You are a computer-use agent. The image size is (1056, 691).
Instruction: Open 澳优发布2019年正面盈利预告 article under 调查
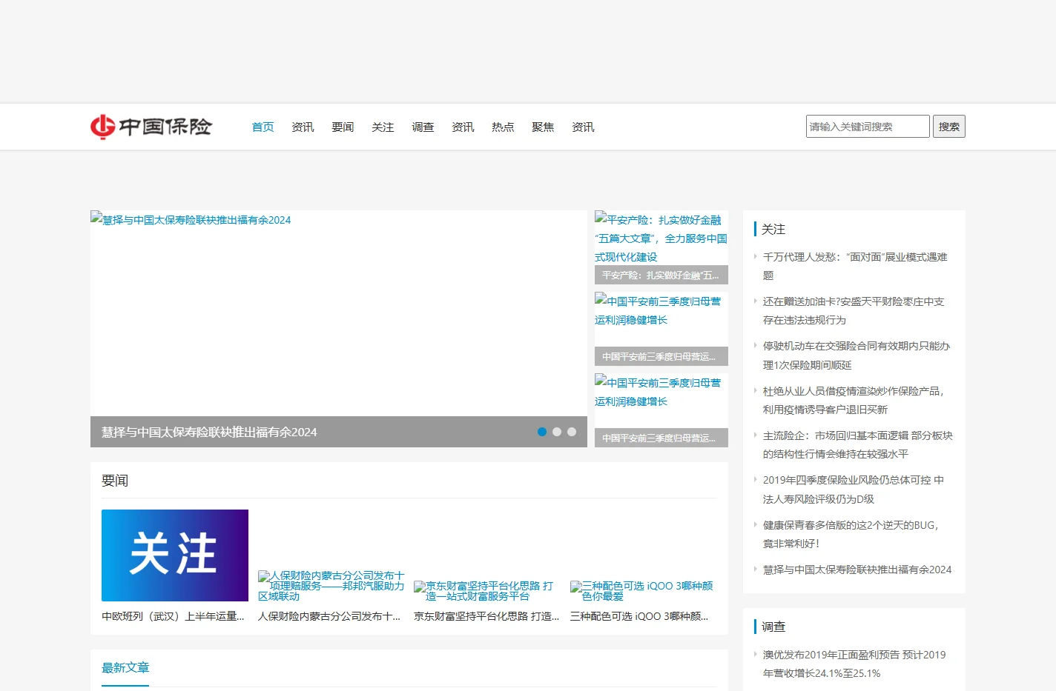(854, 664)
